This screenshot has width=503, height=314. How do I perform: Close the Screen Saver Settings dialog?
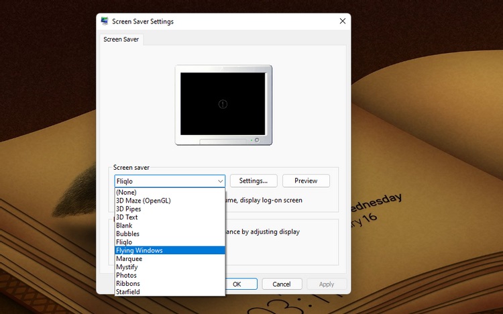tap(343, 21)
